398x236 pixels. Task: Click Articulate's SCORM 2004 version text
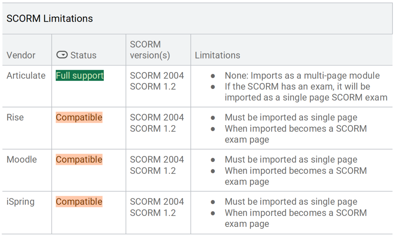[x=157, y=75]
